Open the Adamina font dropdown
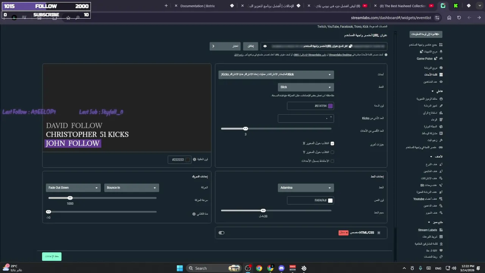Screen dimensions: 485x273 click(306, 188)
